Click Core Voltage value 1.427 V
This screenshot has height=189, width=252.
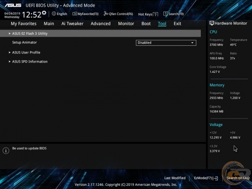pos(215,72)
